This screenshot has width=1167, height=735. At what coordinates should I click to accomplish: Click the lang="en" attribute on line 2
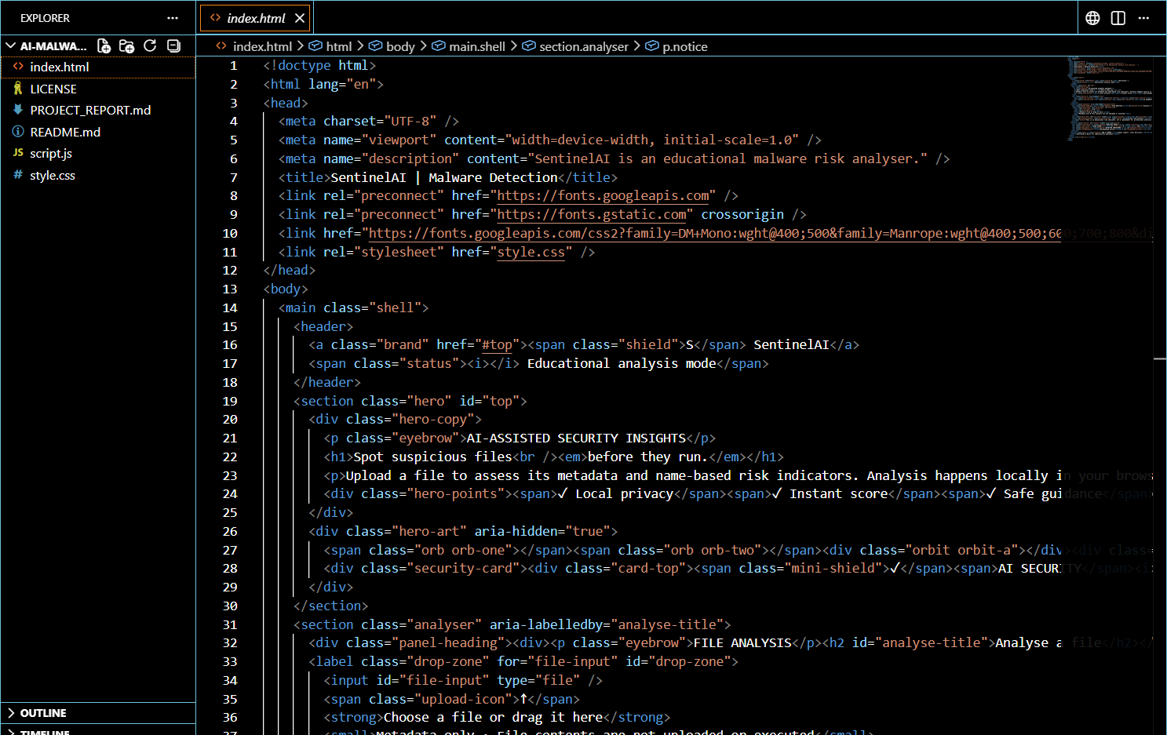click(x=342, y=84)
